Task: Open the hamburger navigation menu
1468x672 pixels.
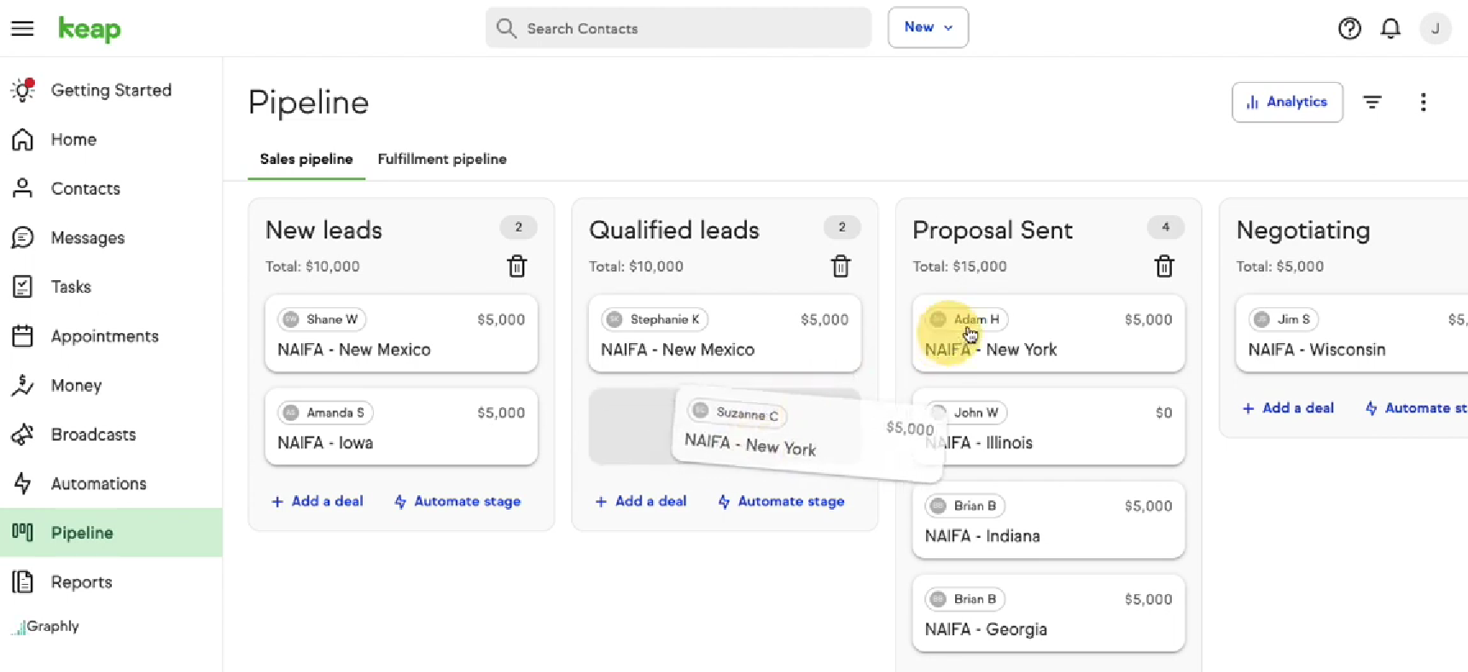Action: pyautogui.click(x=22, y=28)
